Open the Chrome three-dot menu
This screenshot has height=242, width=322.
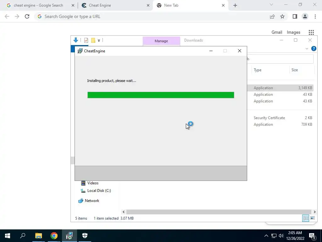[x=315, y=16]
